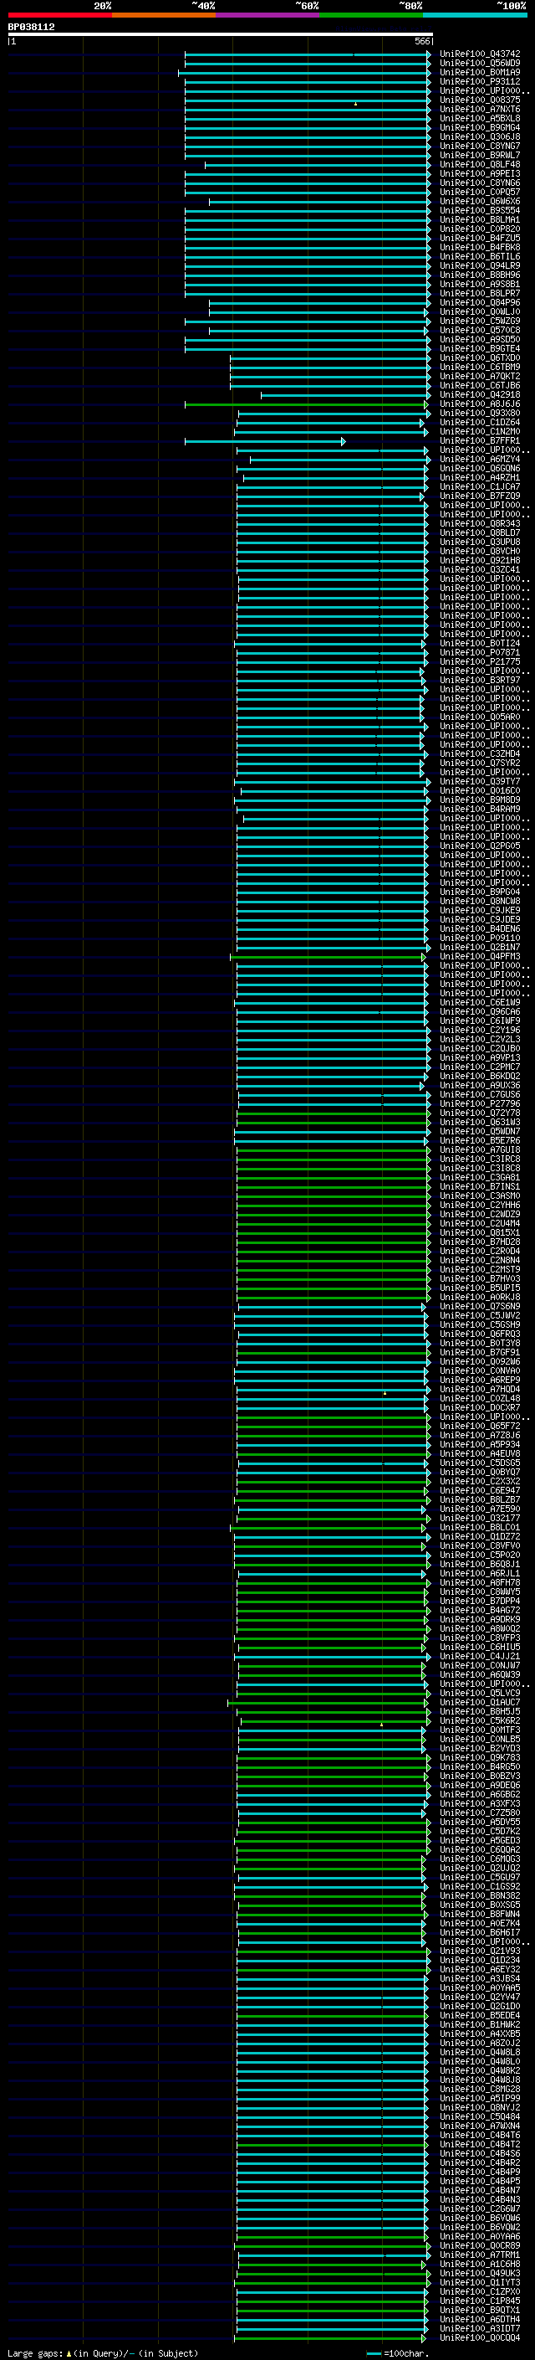This screenshot has width=535, height=2360.
Task: Click label UniRef100_Q7S6N9
Action: click(x=480, y=1307)
